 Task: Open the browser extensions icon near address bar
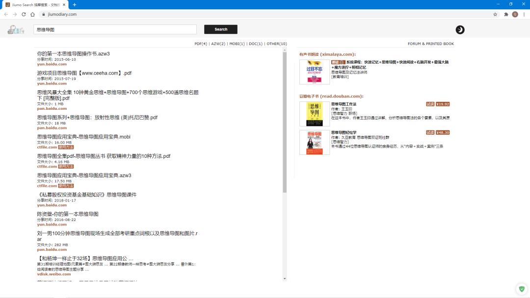506,14
